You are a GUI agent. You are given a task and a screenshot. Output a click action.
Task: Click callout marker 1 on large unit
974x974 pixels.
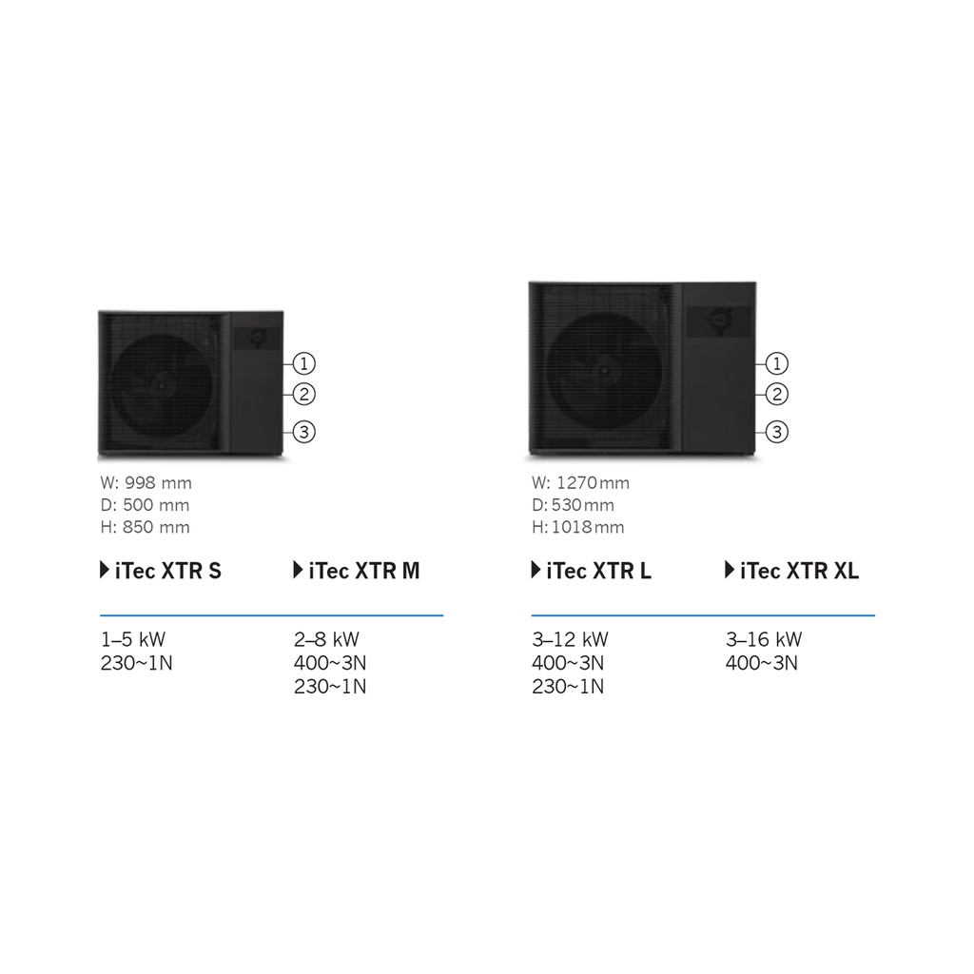point(776,363)
